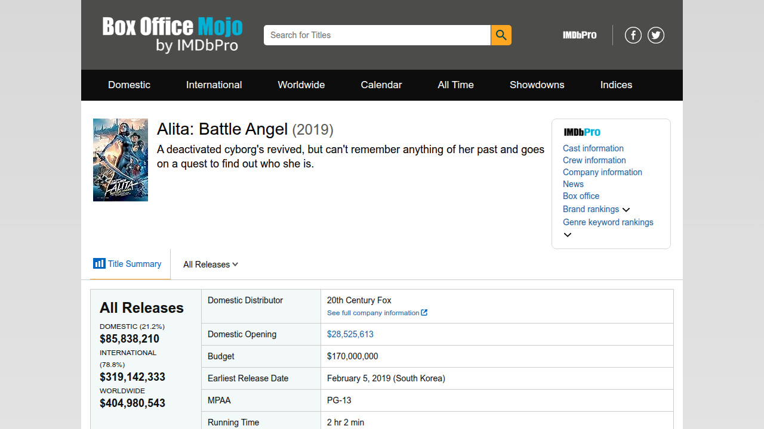
Task: Click the Earliest Release Date label cell
Action: [x=261, y=378]
